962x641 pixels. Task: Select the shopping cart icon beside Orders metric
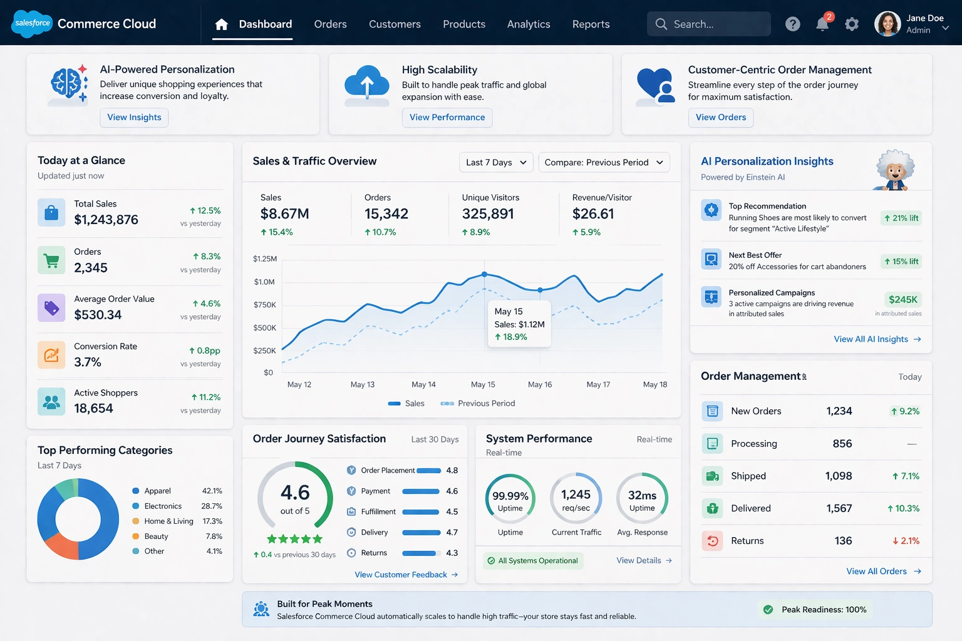point(51,260)
